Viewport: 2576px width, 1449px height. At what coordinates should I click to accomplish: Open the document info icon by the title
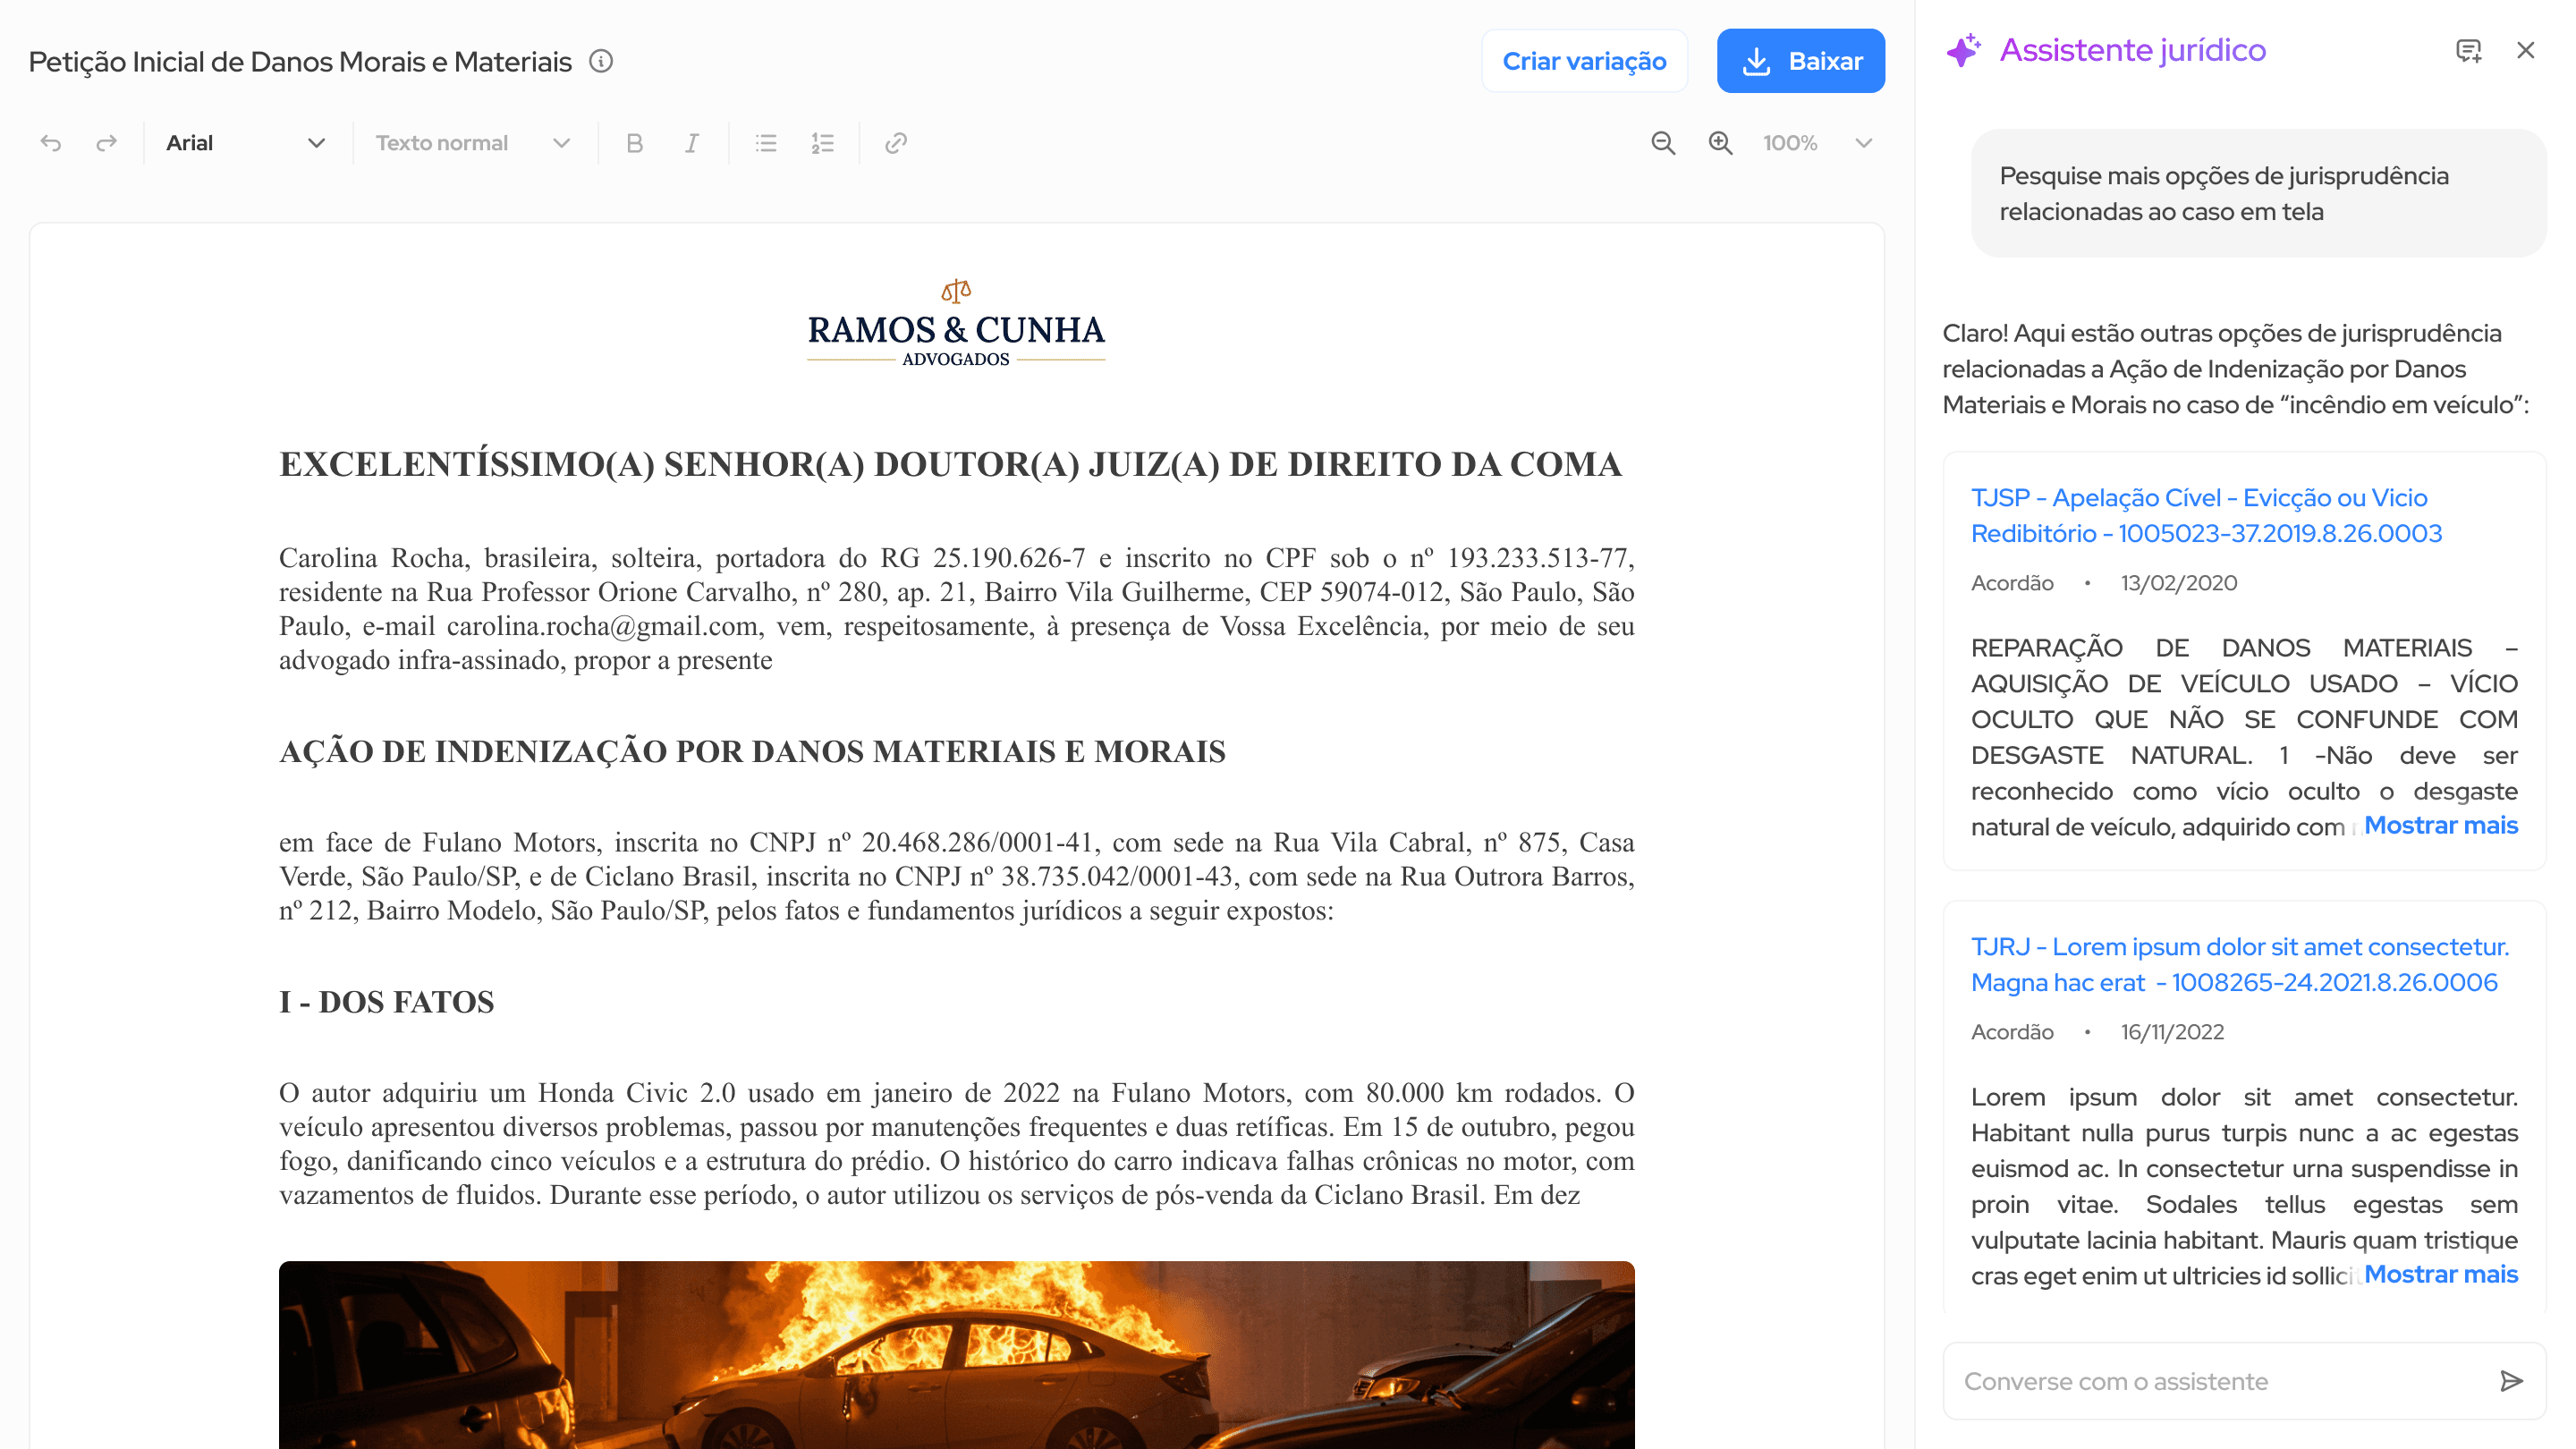point(601,61)
